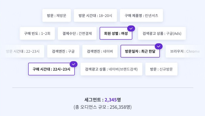Select the 방문 : 신규방문 chip

coord(161,69)
